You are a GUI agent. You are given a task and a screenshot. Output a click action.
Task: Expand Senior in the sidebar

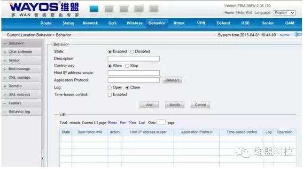point(21,60)
